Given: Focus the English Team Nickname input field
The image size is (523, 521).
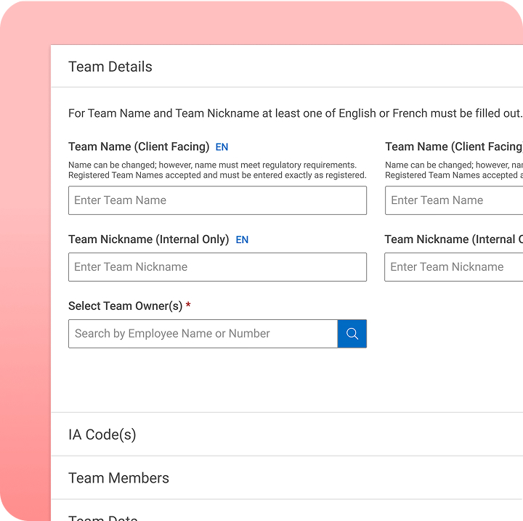Looking at the screenshot, I should (217, 267).
